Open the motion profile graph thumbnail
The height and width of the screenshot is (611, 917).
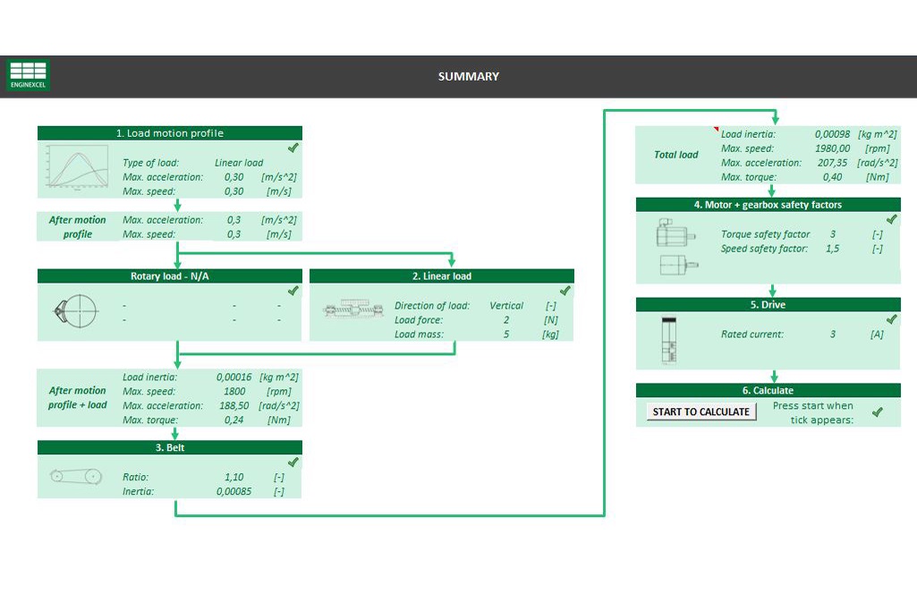[x=77, y=167]
